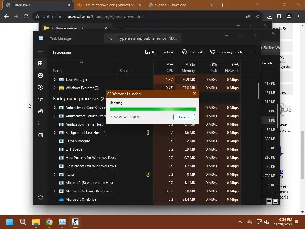Expand the Windows Explorer (2) process row

(55, 88)
